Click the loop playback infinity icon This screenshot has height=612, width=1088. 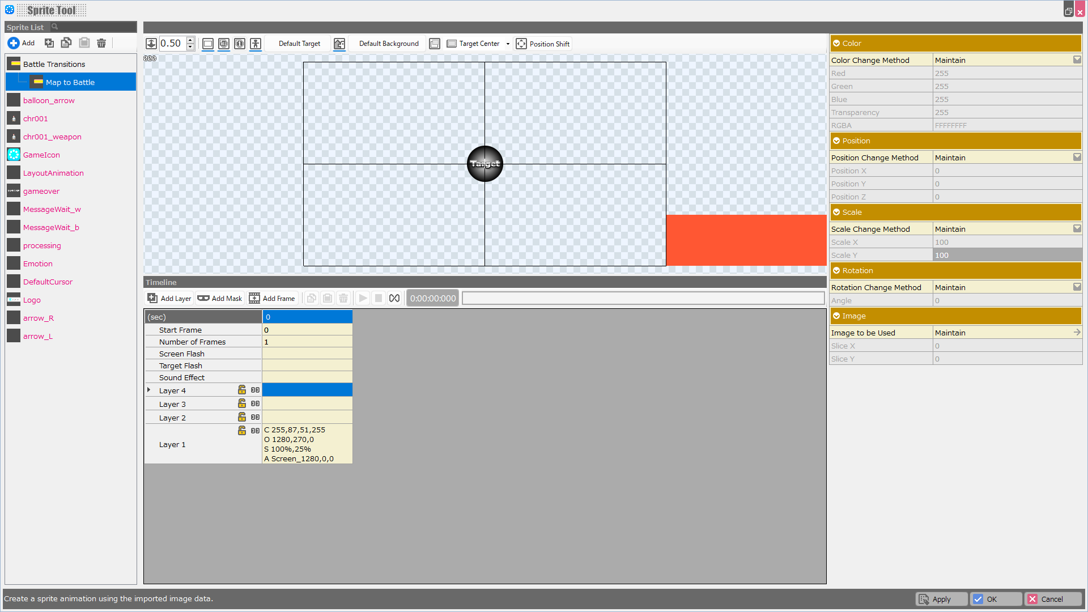click(394, 298)
